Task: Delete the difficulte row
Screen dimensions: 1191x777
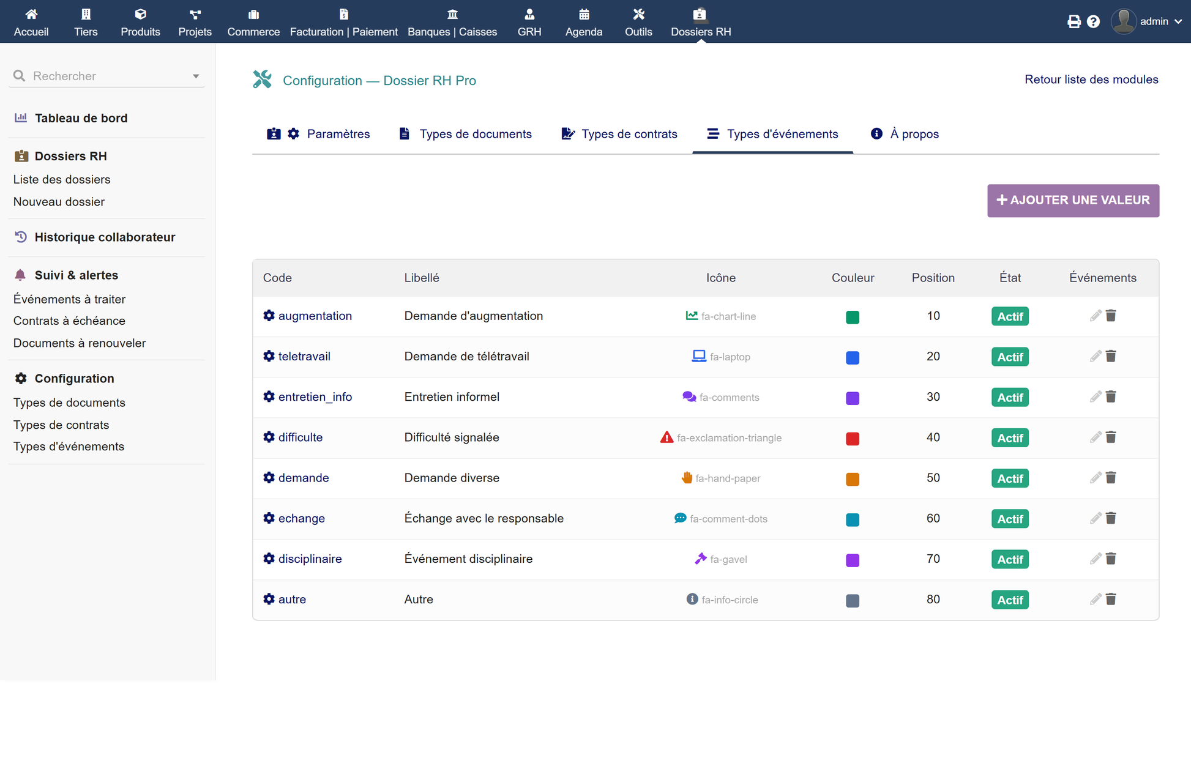Action: coord(1111,437)
